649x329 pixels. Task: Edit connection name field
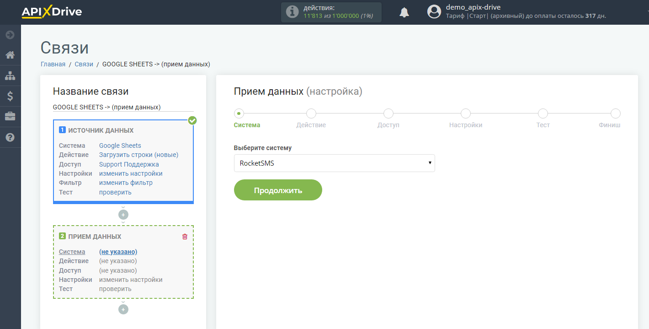[x=123, y=107]
